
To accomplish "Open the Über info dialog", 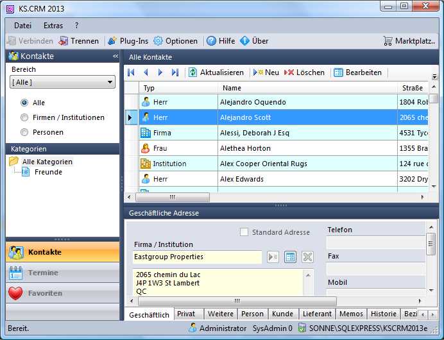I will click(254, 41).
